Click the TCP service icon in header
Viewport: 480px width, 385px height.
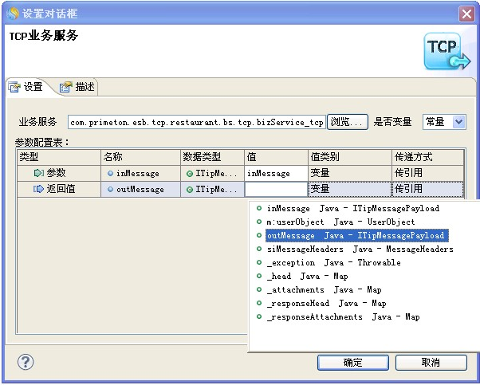447,52
